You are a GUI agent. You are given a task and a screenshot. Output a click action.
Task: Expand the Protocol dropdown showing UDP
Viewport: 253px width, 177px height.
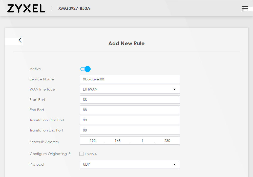point(130,164)
